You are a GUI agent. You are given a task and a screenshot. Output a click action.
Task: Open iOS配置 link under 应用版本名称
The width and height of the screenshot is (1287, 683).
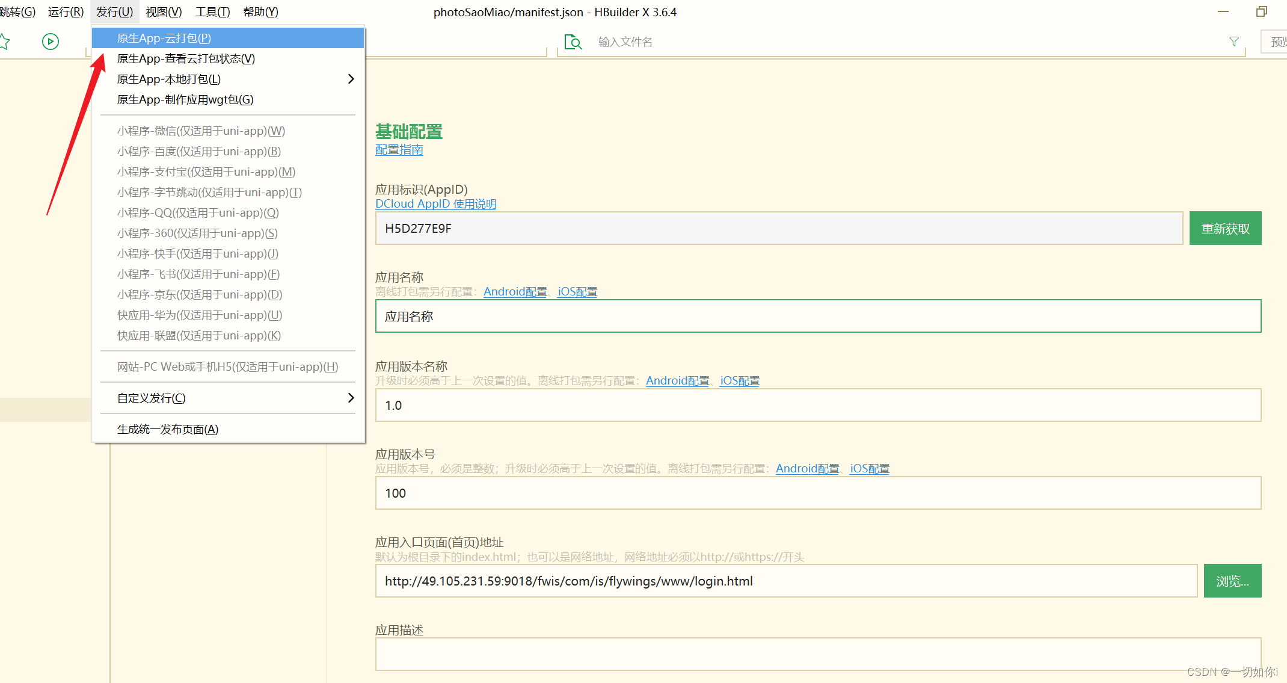pyautogui.click(x=740, y=381)
